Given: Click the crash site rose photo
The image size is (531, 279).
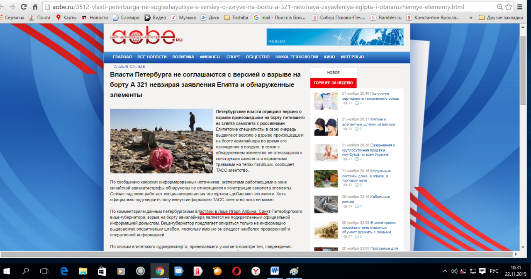Looking at the screenshot, I should pos(161,141).
